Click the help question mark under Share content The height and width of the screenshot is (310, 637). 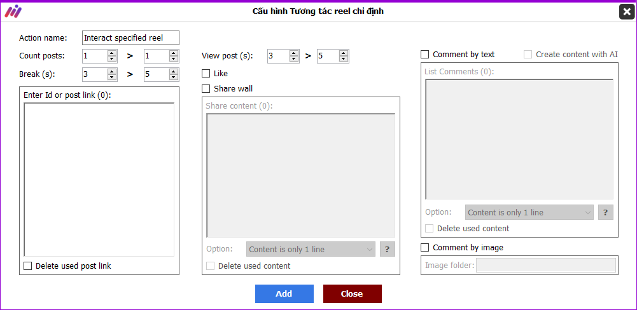pos(387,249)
